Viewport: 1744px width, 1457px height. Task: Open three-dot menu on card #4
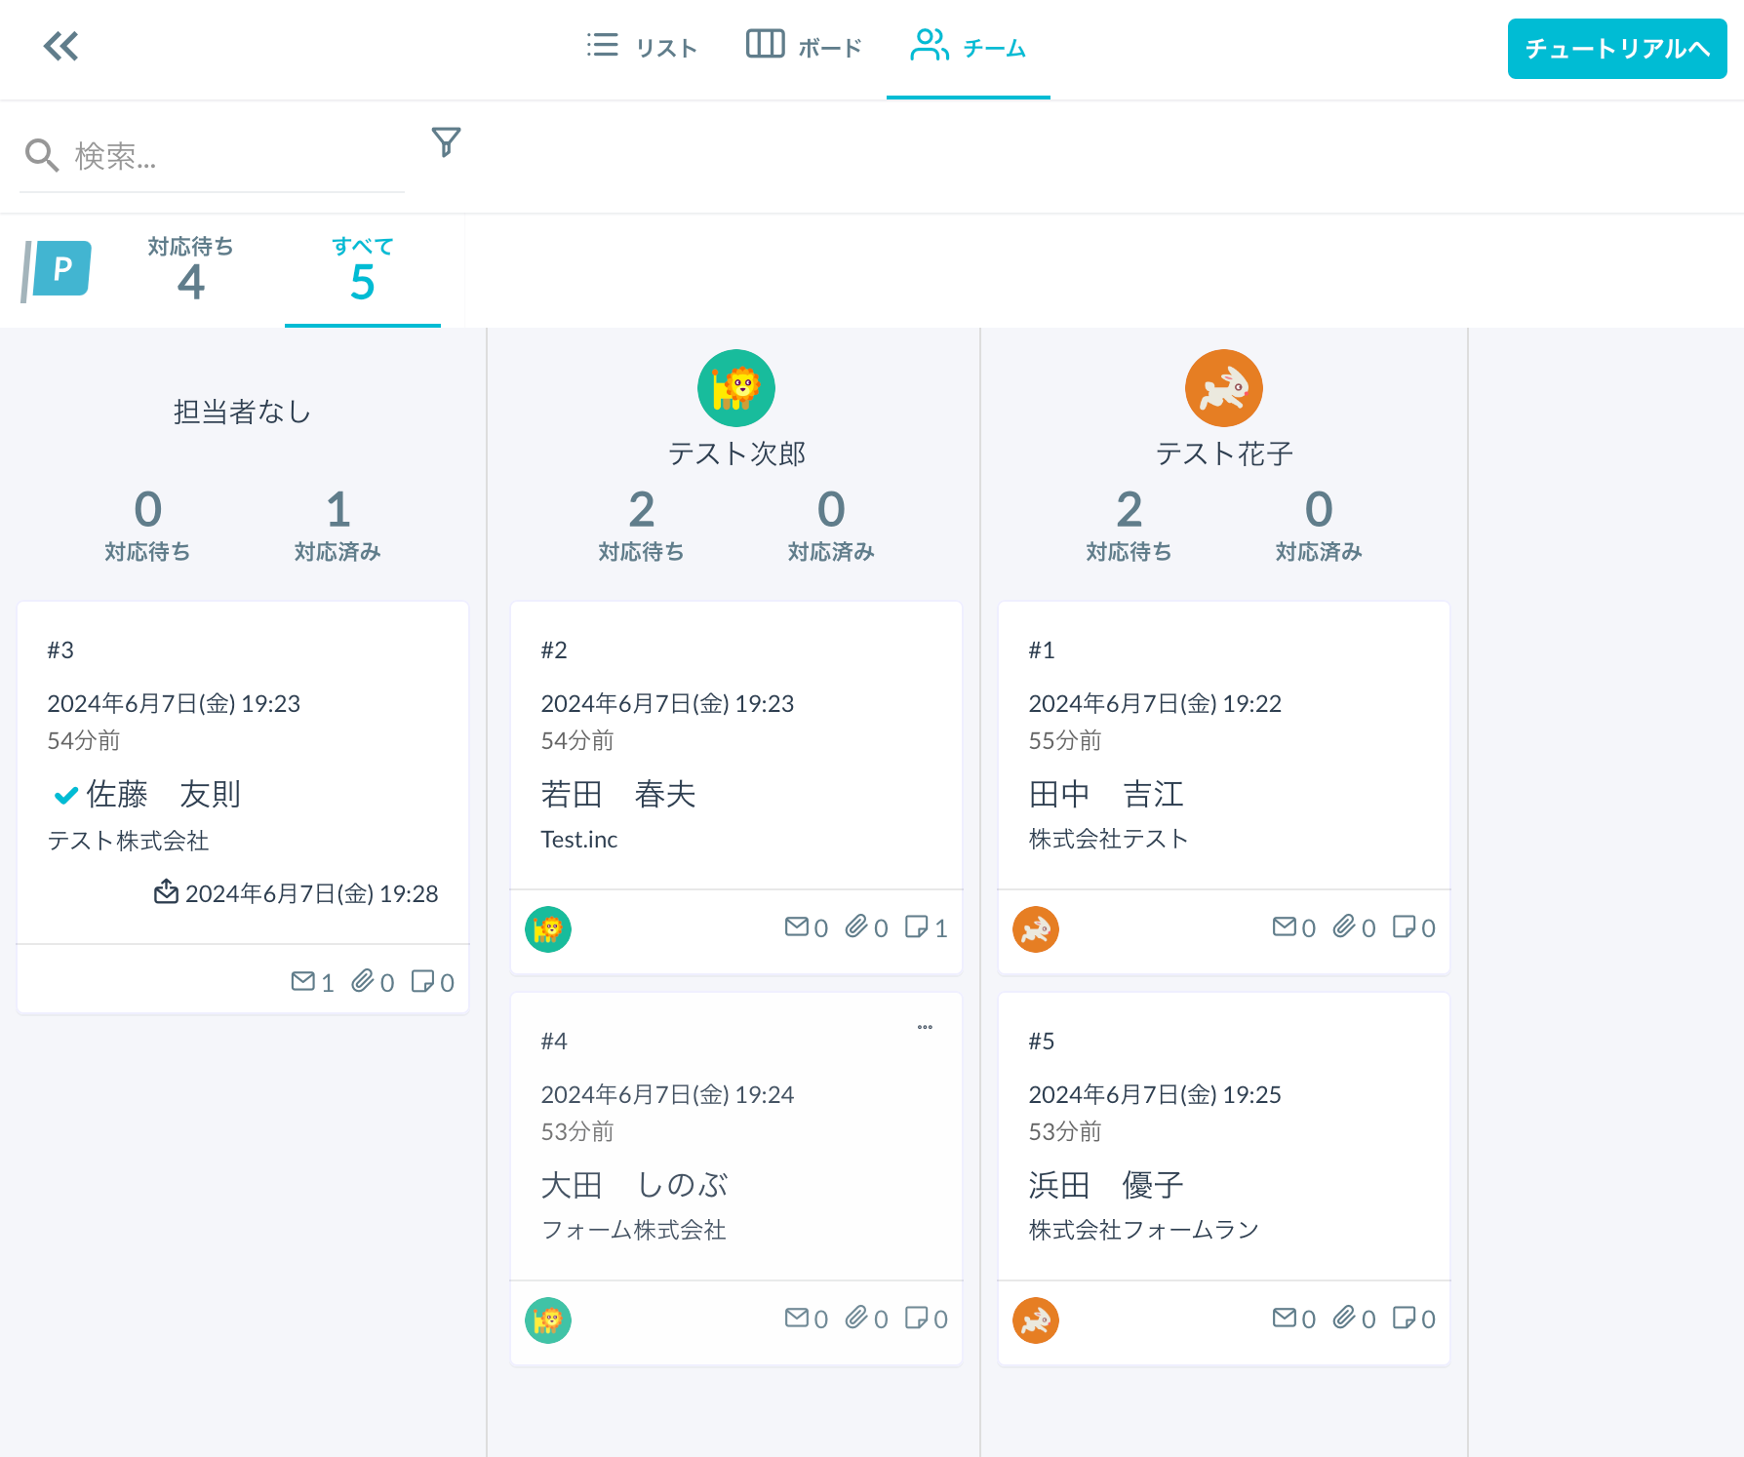pos(925,1027)
